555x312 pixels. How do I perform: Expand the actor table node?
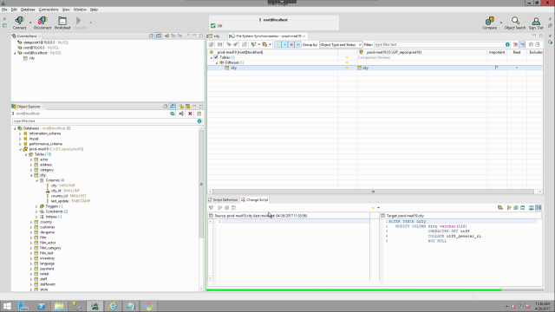pos(31,159)
